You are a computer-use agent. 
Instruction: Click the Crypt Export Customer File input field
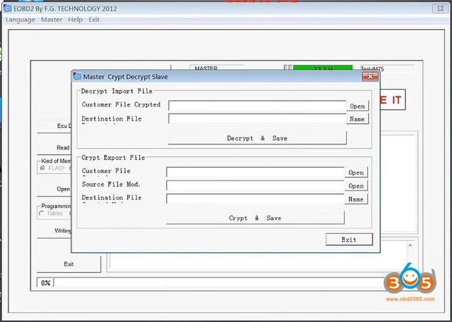255,172
